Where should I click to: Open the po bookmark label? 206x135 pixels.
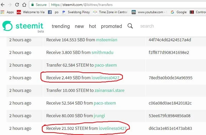[x=57, y=12]
